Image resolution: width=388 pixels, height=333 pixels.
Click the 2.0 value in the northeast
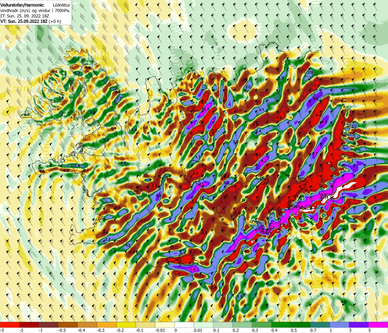point(310,73)
